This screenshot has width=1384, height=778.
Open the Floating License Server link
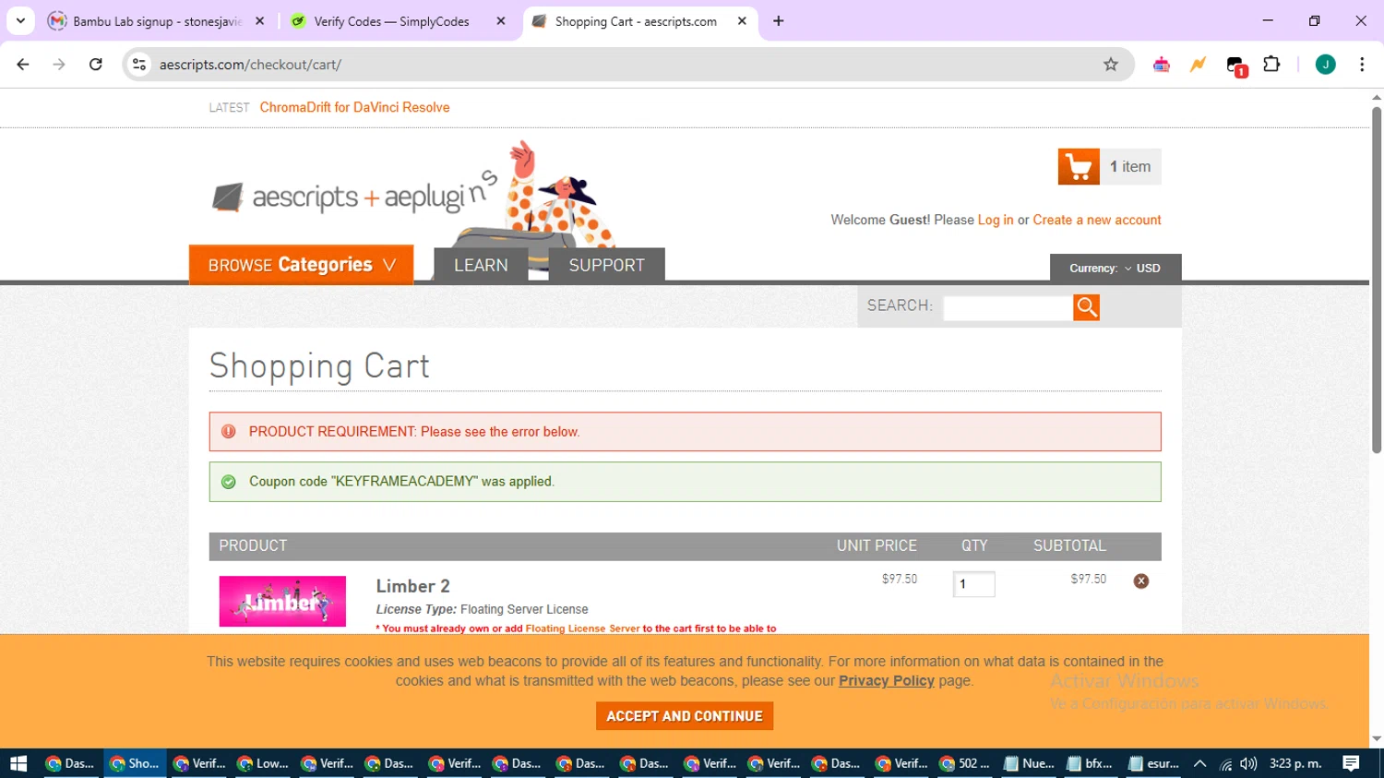pyautogui.click(x=582, y=628)
